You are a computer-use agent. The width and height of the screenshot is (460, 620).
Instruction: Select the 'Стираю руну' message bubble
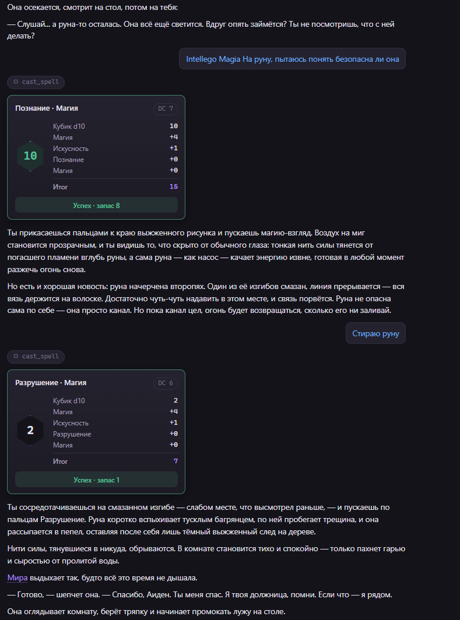pos(375,333)
